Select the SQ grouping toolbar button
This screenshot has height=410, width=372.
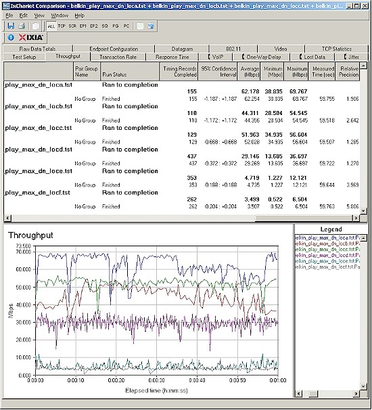105,26
